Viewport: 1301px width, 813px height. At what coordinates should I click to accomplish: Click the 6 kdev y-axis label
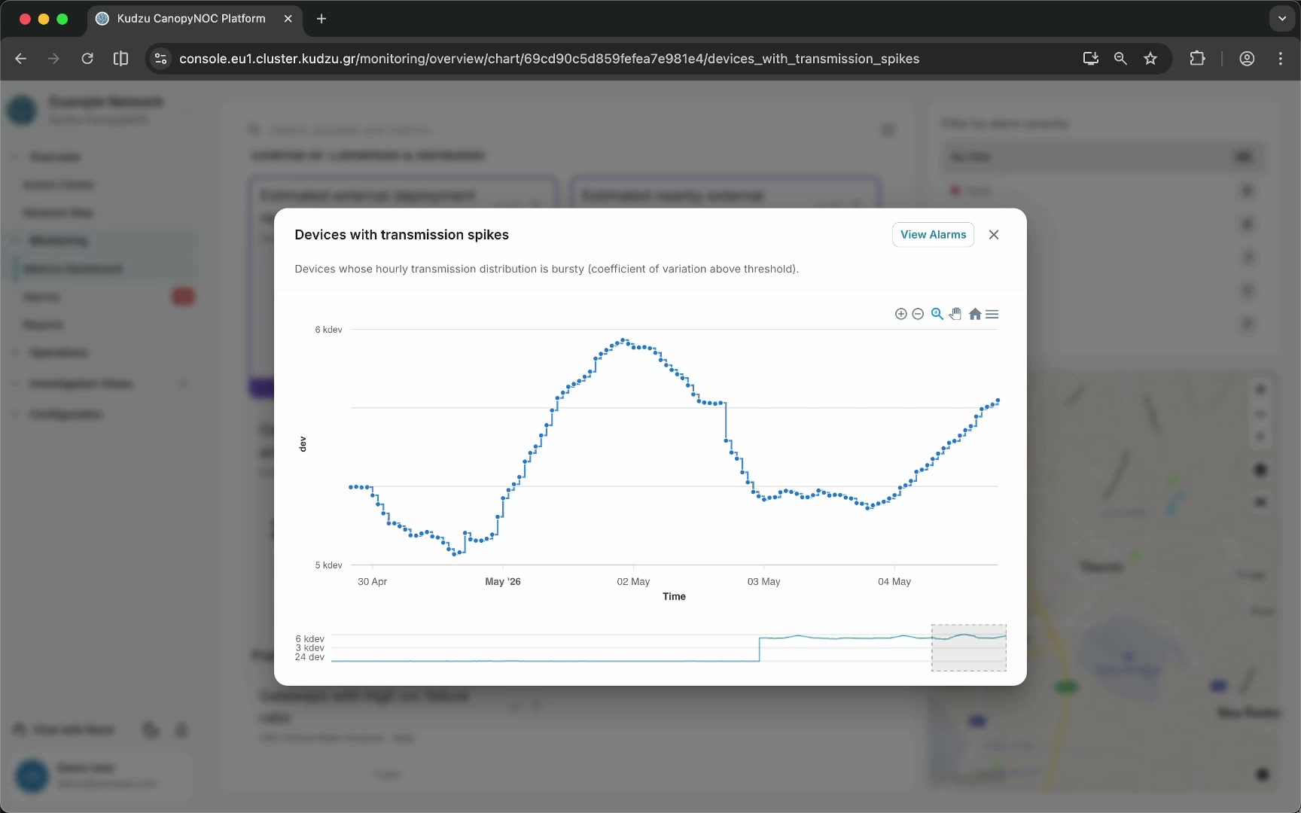click(328, 330)
